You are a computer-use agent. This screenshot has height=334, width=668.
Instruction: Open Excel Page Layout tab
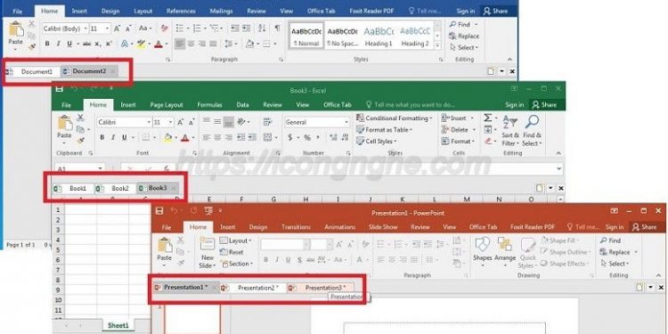click(167, 105)
